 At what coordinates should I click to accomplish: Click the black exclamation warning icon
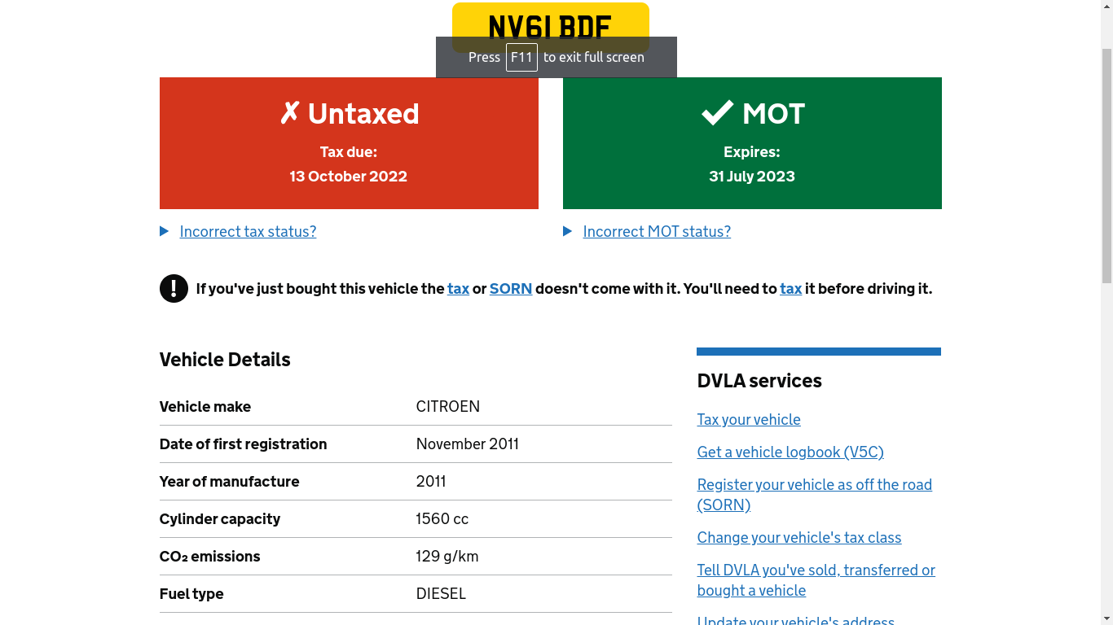174,288
